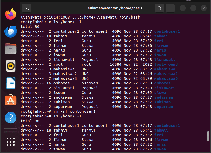Screen dimensions: 211x153
Task: Click the terminal vertical scrollbar
Action: click(x=208, y=136)
